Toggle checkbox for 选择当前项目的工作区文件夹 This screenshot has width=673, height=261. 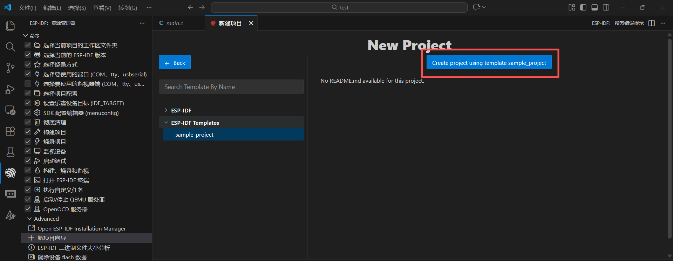coord(28,45)
